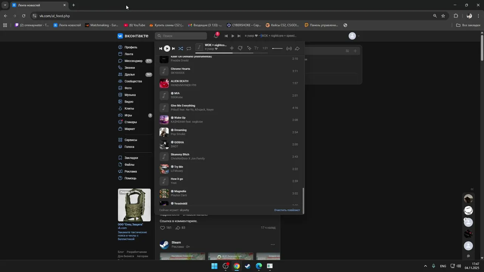Next track button in VK header

click(x=239, y=36)
